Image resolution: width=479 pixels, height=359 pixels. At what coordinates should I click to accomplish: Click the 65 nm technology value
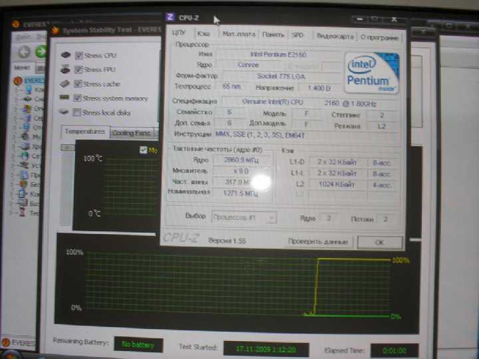[232, 86]
